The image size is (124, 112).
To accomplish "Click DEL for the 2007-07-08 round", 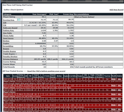I will [119, 85].
